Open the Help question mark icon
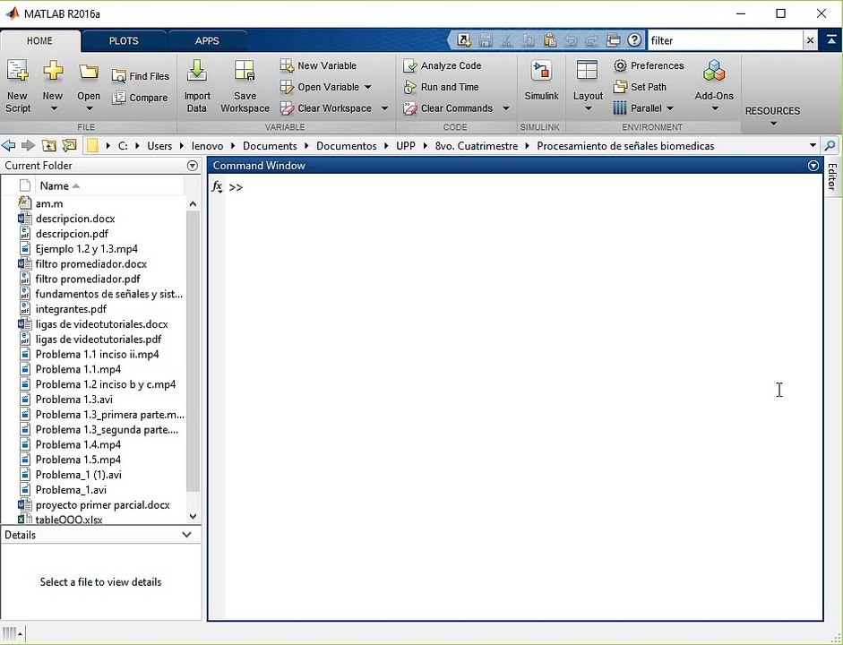 [x=634, y=40]
